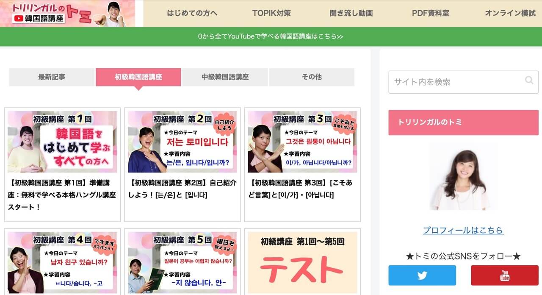Open TOPIK対策 in the navigation menu
This screenshot has width=542, height=295.
(x=271, y=13)
